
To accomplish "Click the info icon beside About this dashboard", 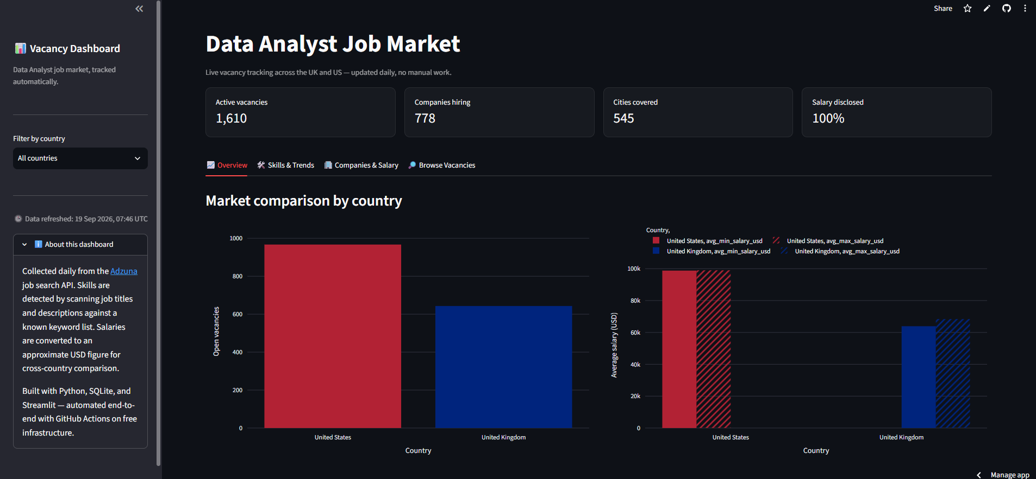I will tap(39, 244).
